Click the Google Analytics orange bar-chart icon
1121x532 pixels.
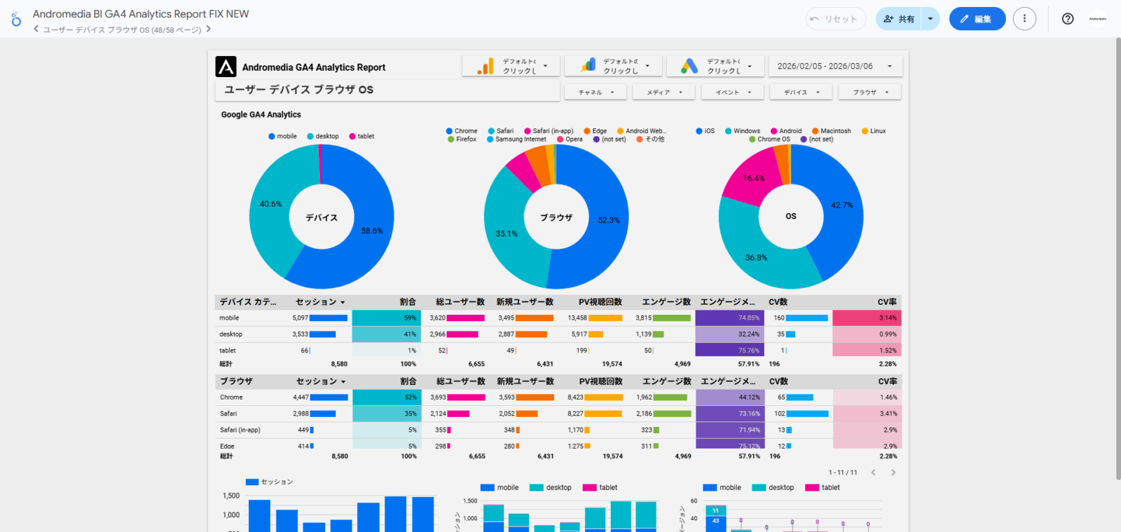click(485, 67)
